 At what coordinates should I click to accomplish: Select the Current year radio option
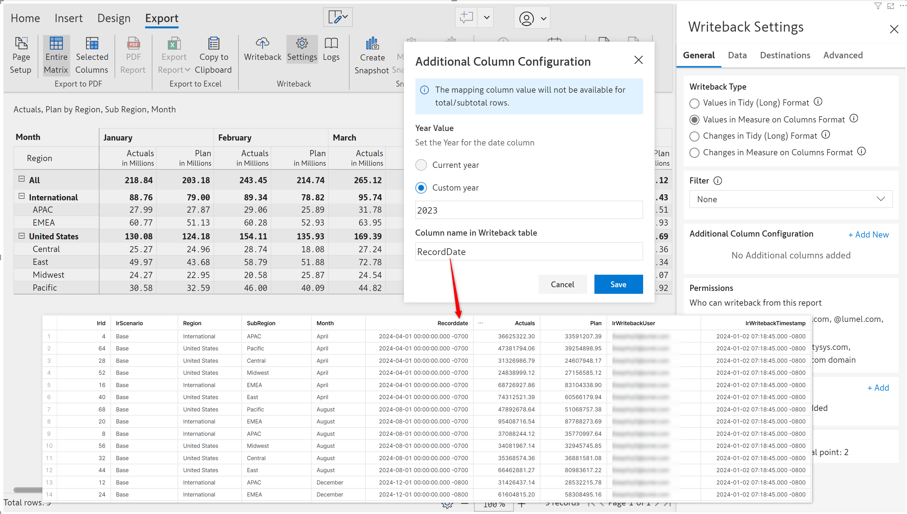click(x=421, y=165)
